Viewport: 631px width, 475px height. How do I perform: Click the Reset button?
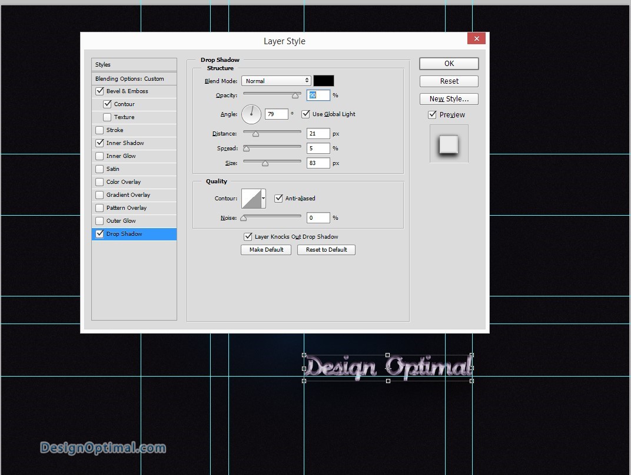449,81
